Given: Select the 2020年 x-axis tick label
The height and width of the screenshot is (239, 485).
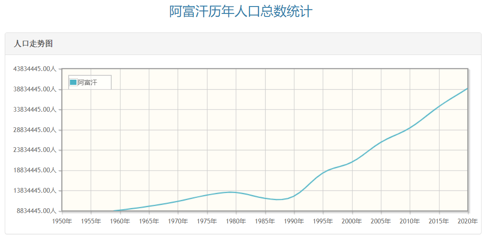Looking at the screenshot, I should tap(468, 221).
